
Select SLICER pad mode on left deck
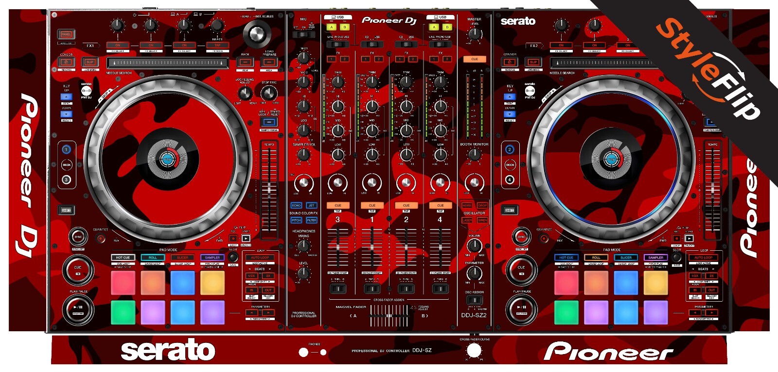coord(183,258)
